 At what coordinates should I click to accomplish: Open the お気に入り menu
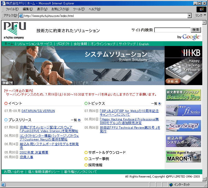point(60,9)
